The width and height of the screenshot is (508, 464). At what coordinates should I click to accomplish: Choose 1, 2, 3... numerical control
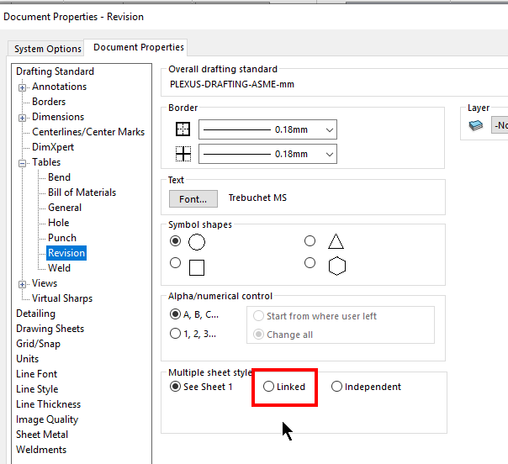coord(176,334)
